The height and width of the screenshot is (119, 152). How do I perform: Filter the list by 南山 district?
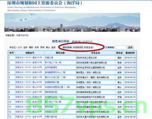(x=48, y=47)
